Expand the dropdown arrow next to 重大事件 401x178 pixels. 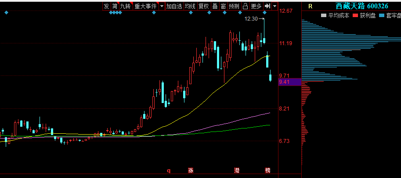162,6
